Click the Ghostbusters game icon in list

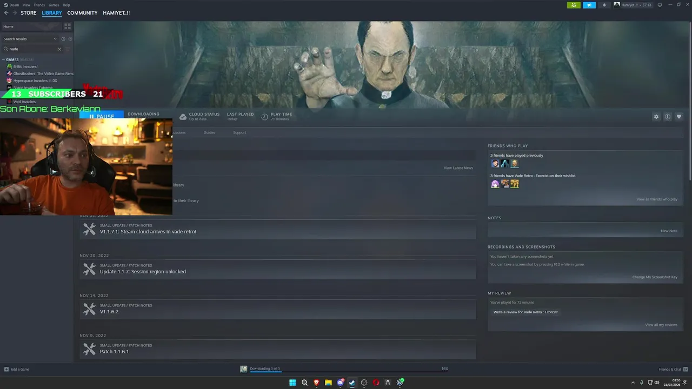[x=9, y=73]
